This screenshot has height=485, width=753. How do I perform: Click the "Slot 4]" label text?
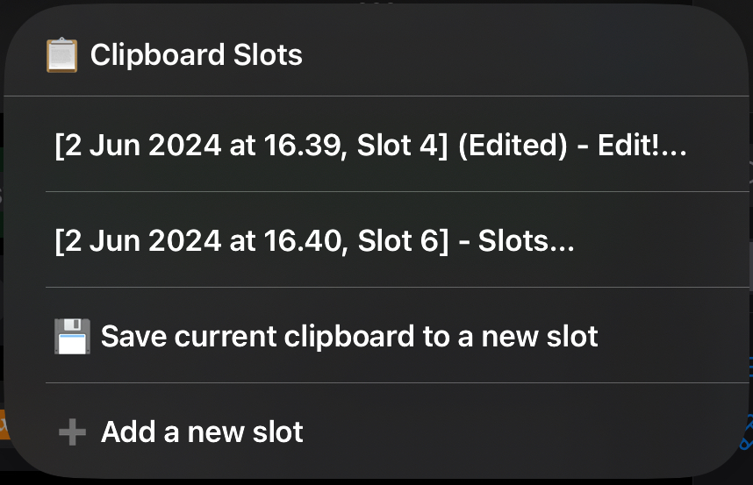click(x=403, y=145)
